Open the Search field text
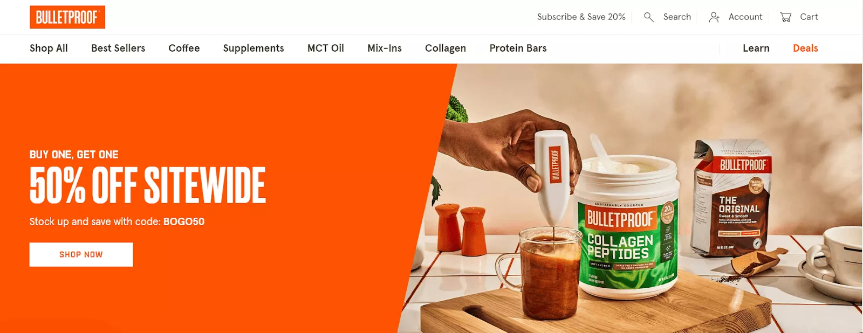 677,17
